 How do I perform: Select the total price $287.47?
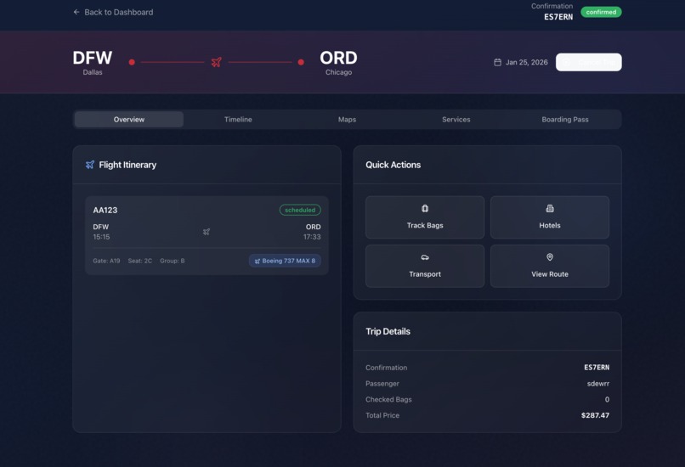click(595, 415)
